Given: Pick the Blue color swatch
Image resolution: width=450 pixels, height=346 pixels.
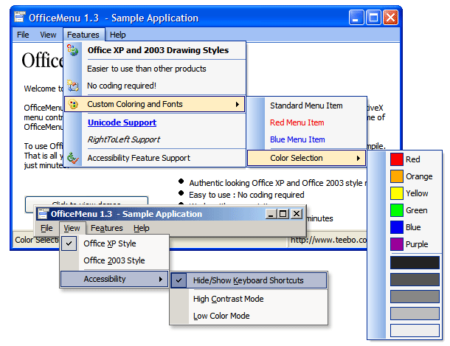Looking at the screenshot, I should (x=397, y=227).
